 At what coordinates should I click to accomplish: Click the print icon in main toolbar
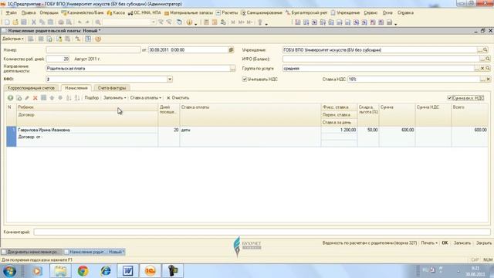[61, 22]
